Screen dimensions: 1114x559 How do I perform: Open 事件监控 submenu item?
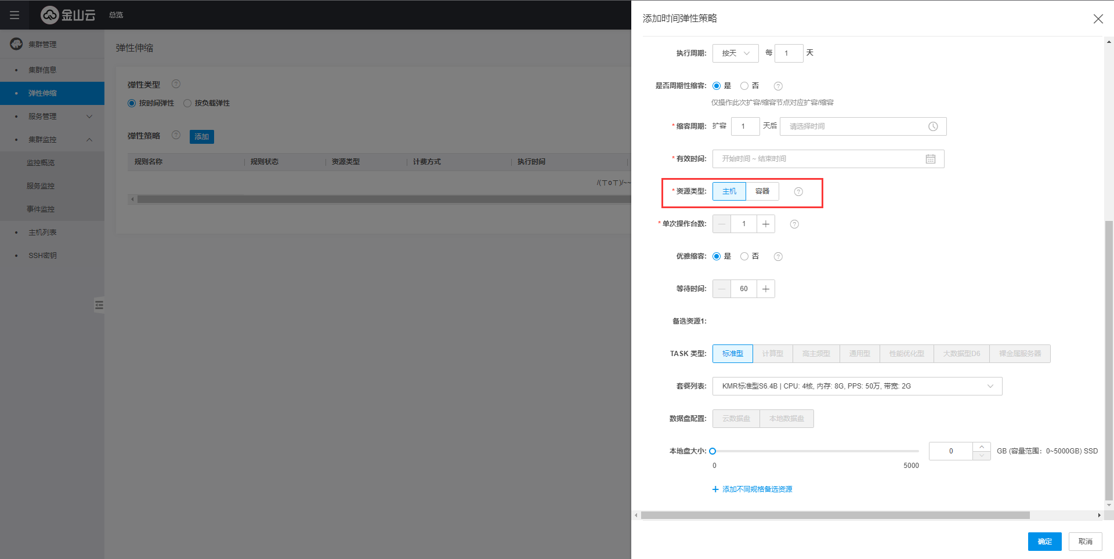pyautogui.click(x=52, y=209)
